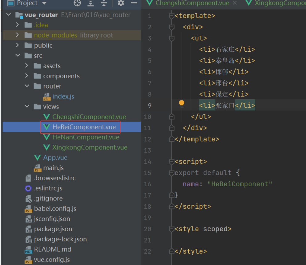Viewport: 306px width, 265px height.
Task: Select vue.config.js file
Action: pos(52,259)
